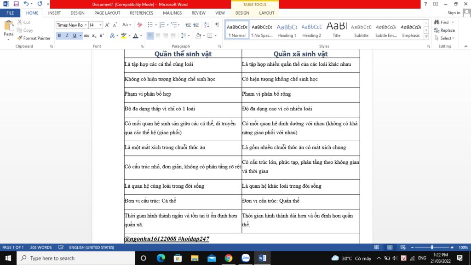Apply the Title style

point(336,30)
